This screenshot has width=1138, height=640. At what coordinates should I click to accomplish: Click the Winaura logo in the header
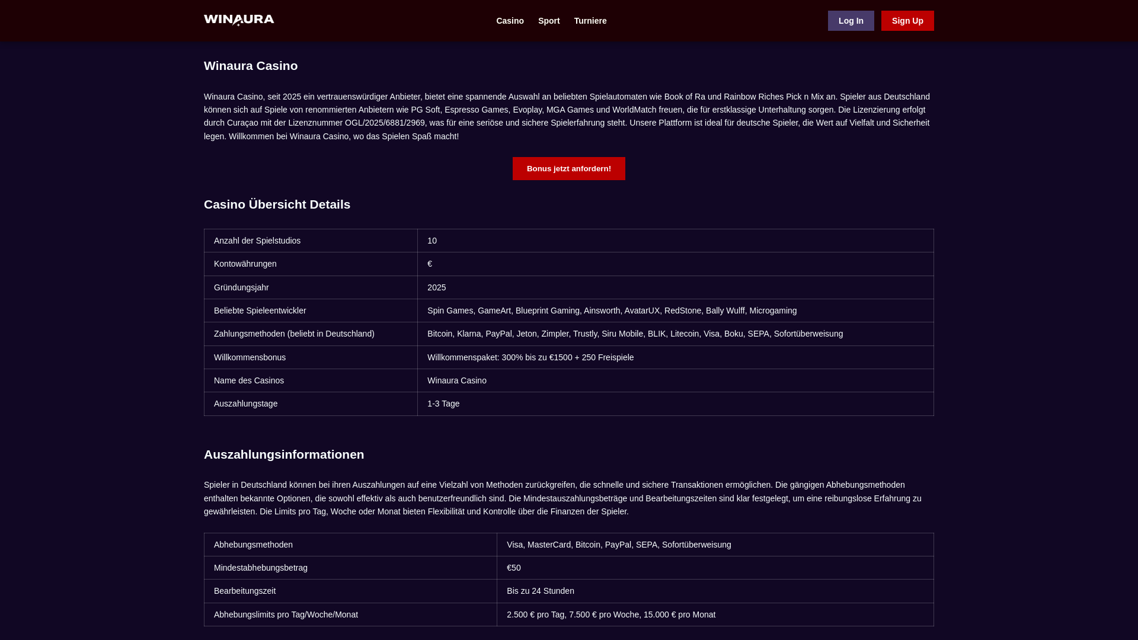(239, 21)
